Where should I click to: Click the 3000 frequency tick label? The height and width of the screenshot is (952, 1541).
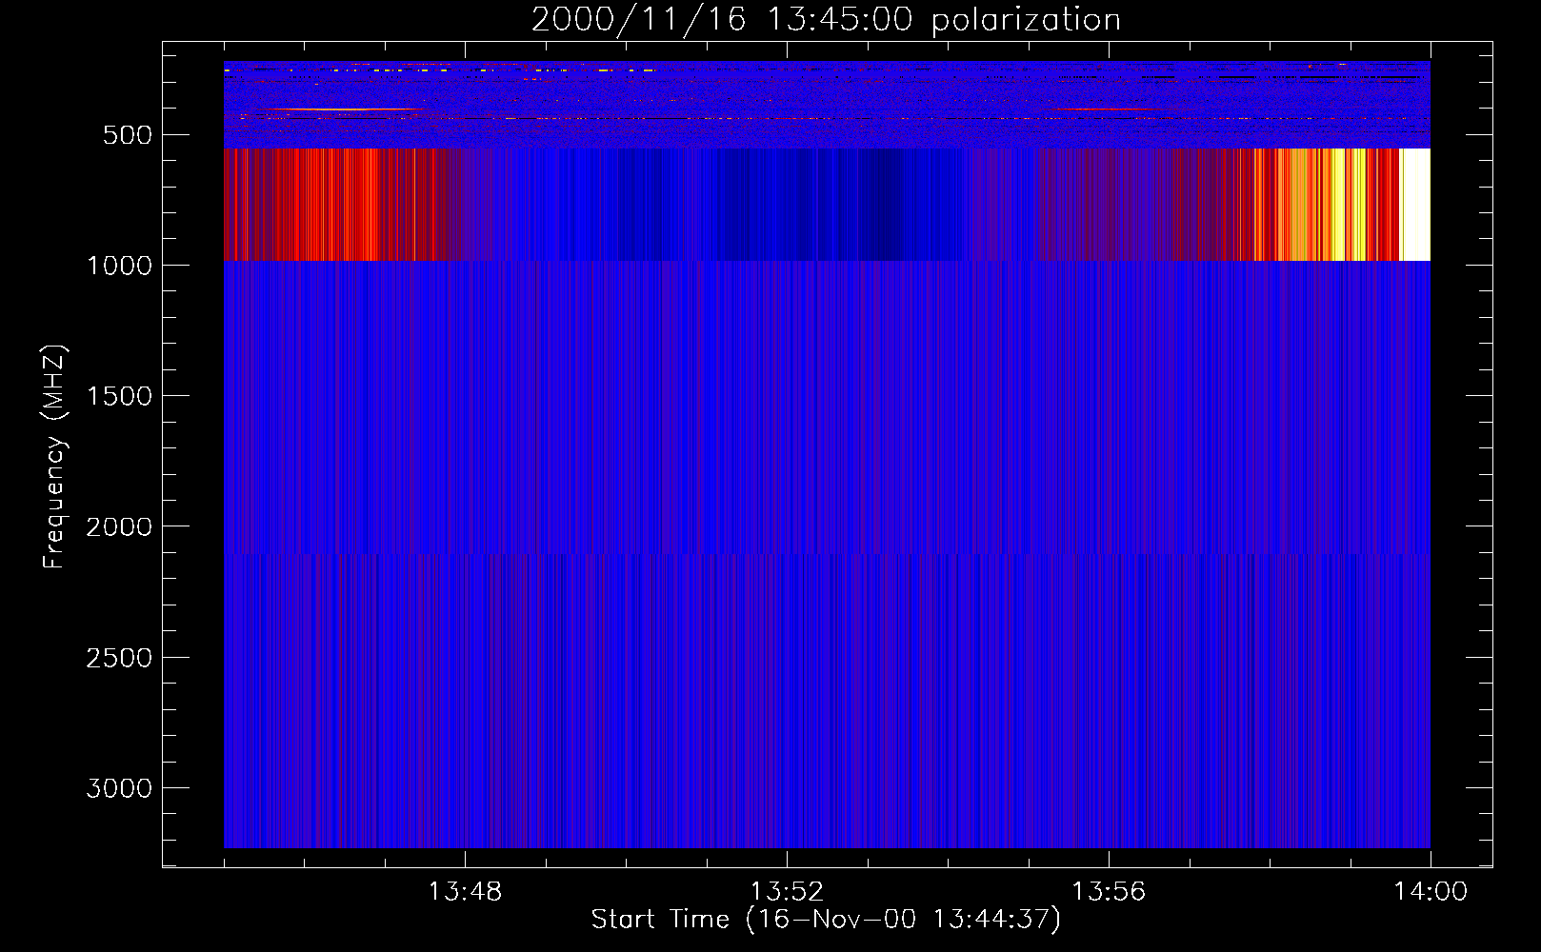119,788
